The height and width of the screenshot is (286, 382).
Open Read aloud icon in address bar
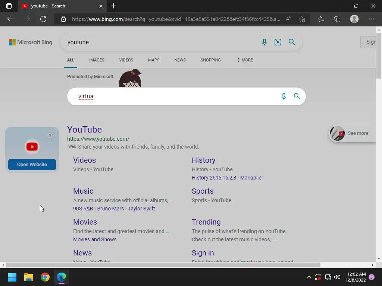tap(288, 19)
